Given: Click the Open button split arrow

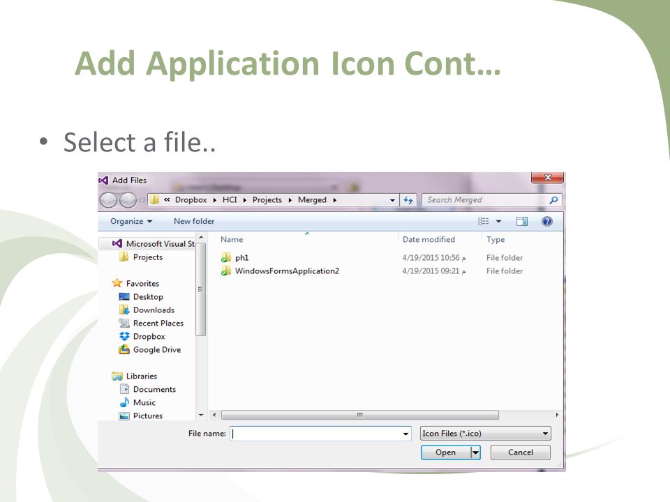Looking at the screenshot, I should coord(476,452).
